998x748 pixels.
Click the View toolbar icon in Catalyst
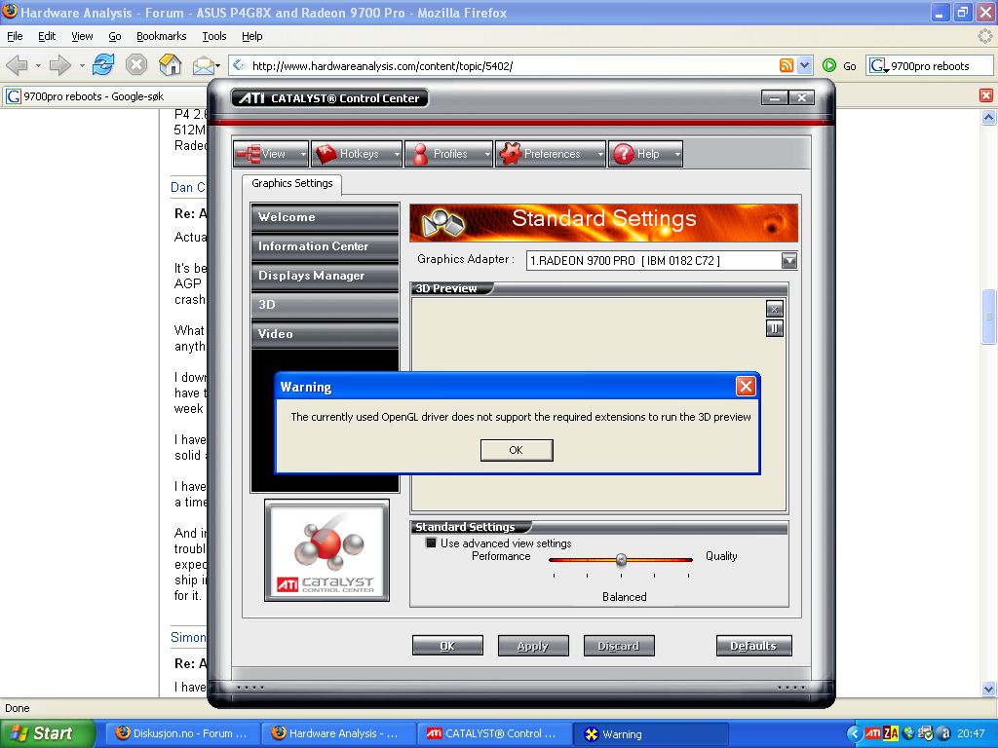pyautogui.click(x=249, y=154)
